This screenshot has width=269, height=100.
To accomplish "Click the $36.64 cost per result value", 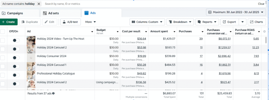I will click(142, 39).
